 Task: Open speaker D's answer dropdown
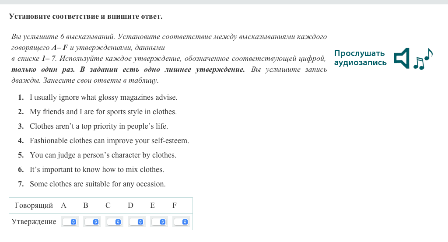(x=136, y=222)
